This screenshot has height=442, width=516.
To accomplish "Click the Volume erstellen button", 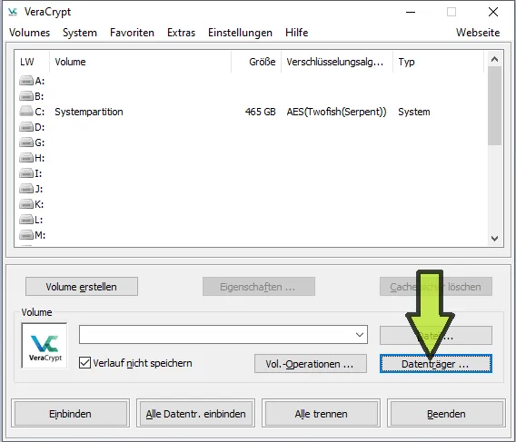I will click(x=82, y=287).
